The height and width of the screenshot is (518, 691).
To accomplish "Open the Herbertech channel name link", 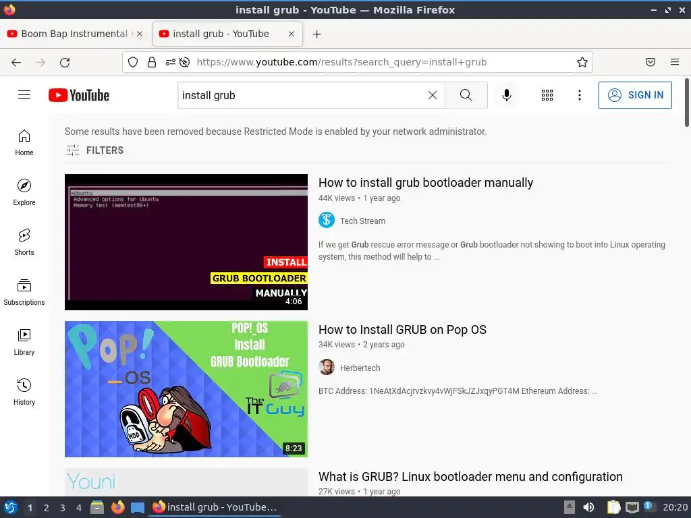I will 360,368.
